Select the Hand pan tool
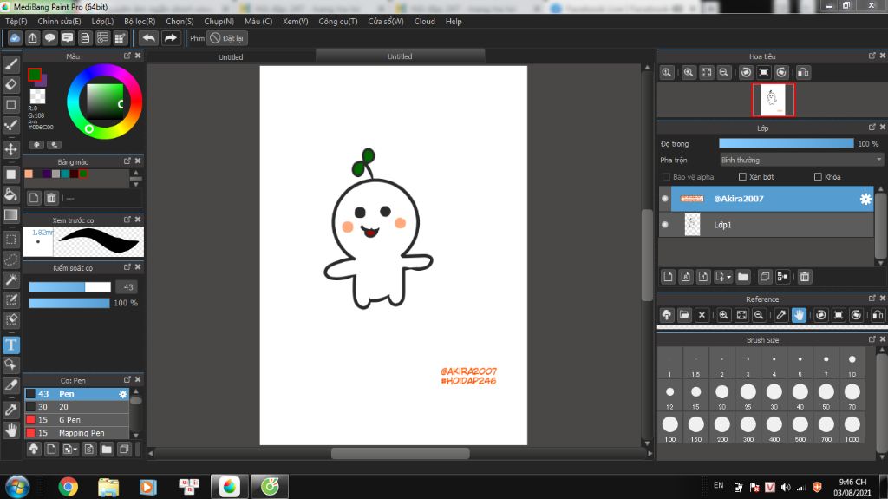The height and width of the screenshot is (499, 888). coord(11,429)
